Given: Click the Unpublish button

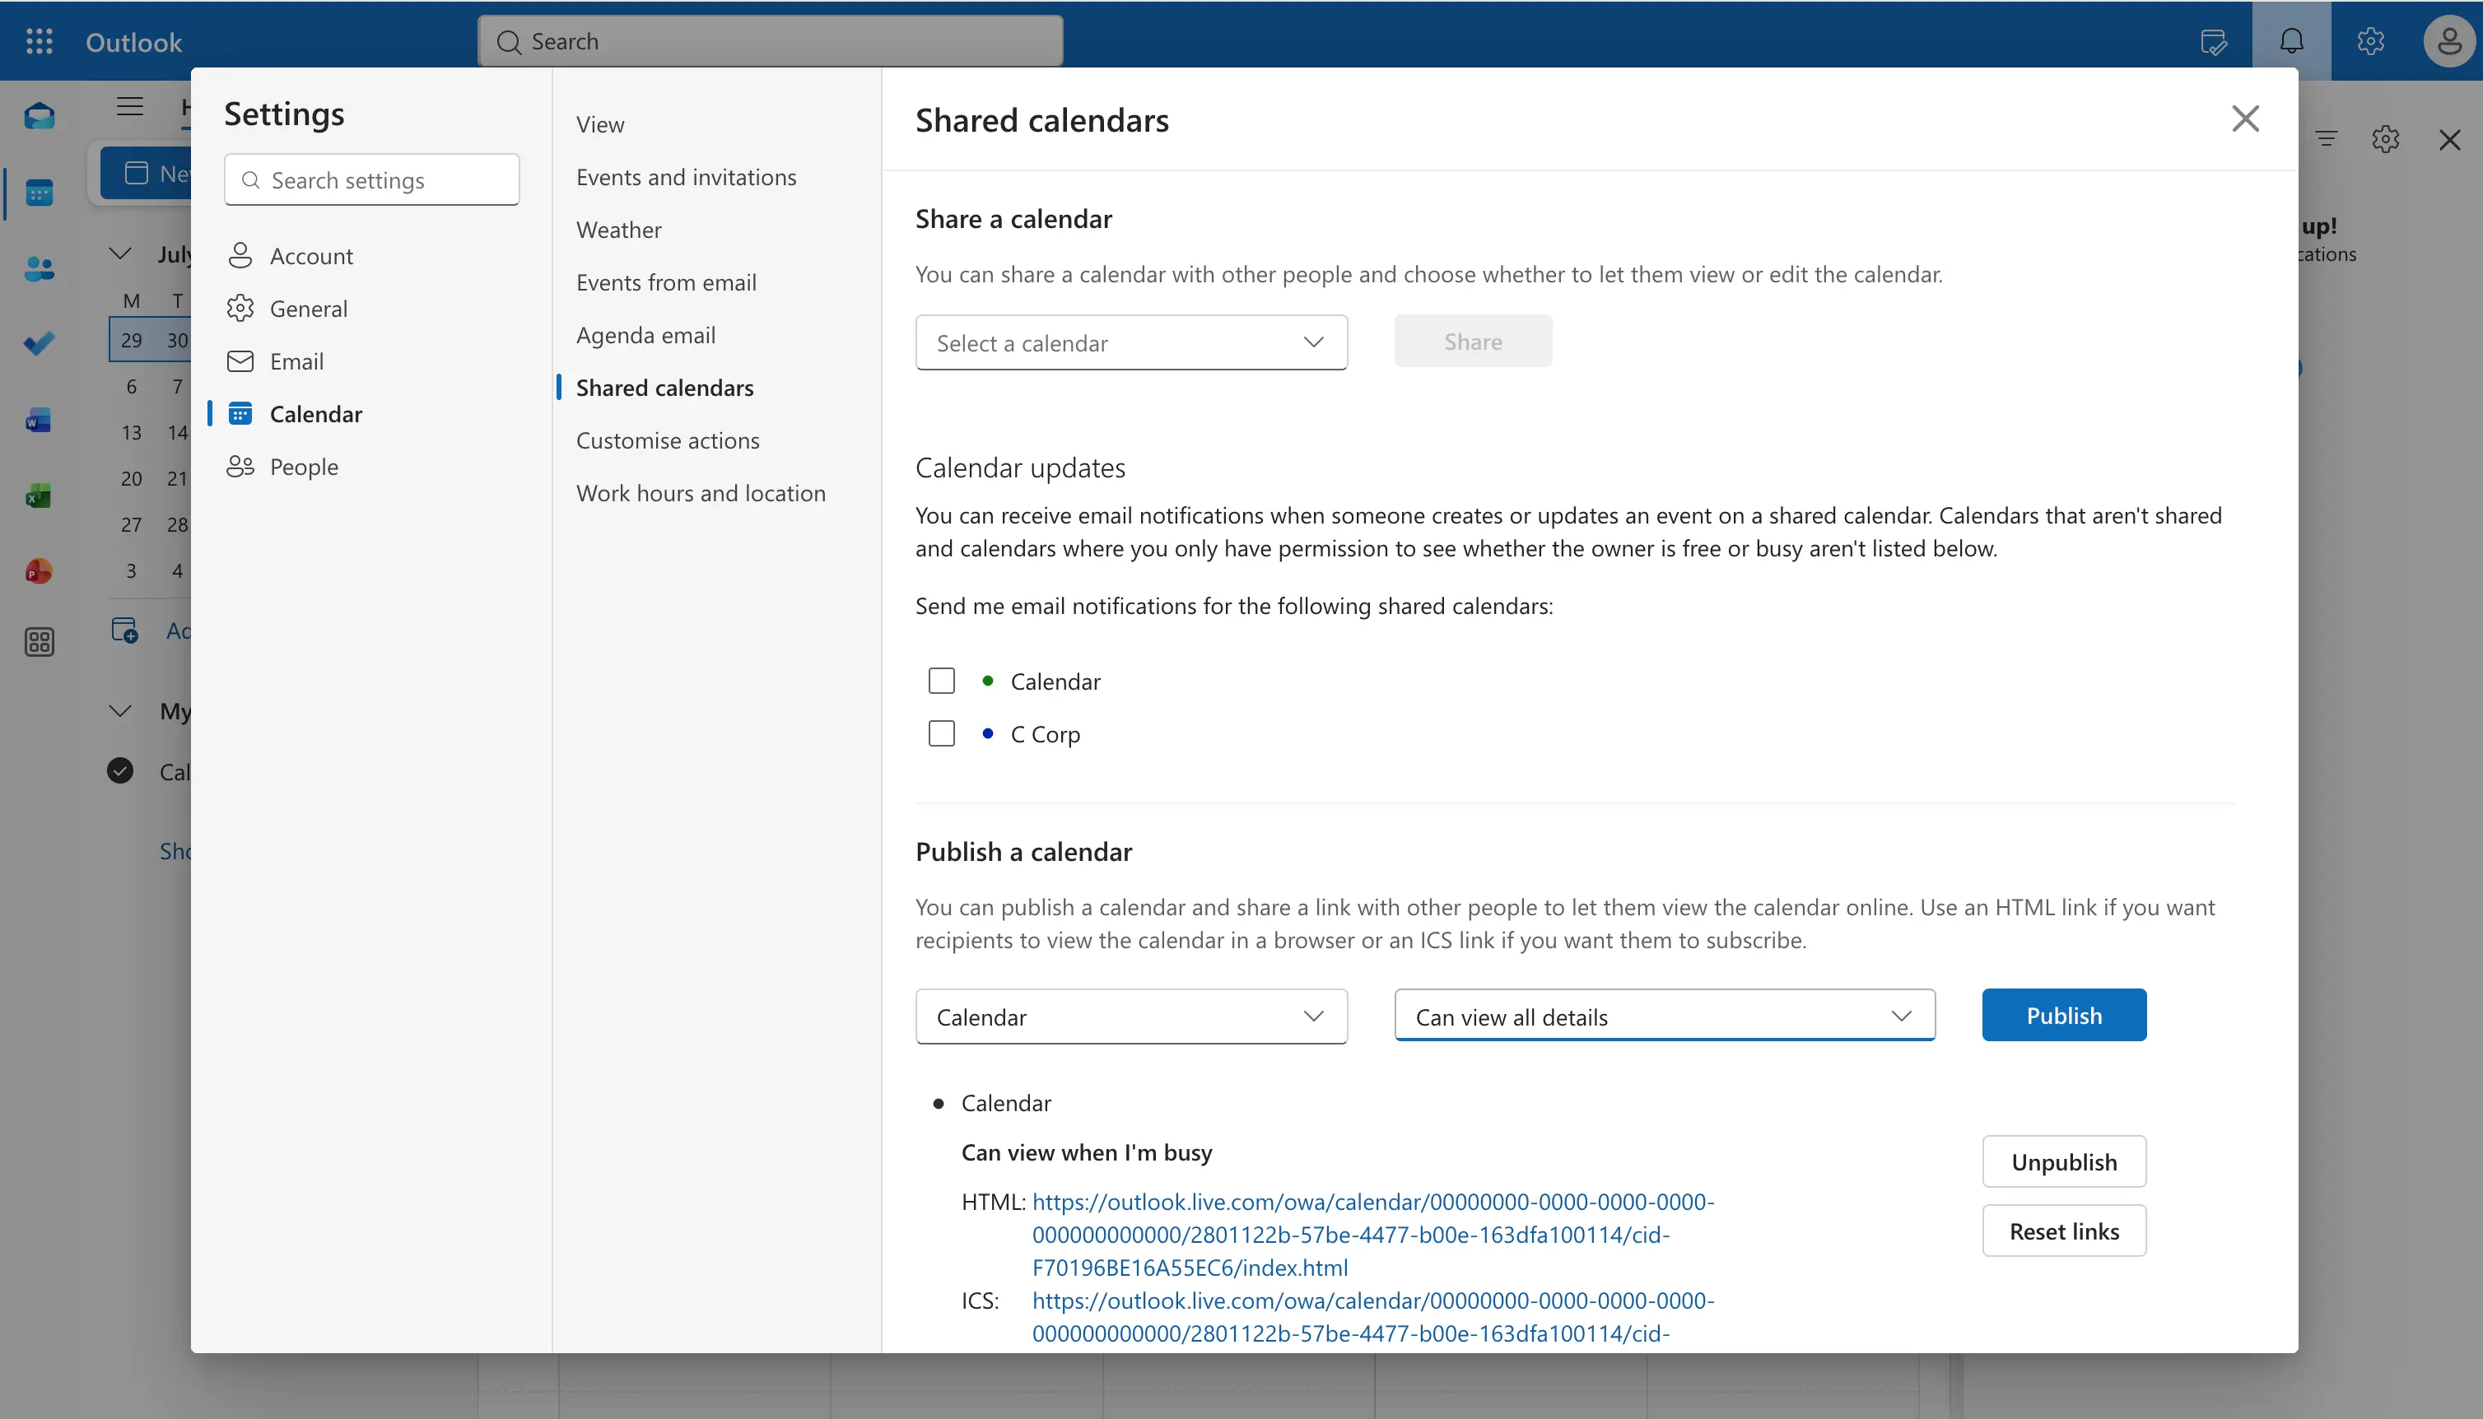Looking at the screenshot, I should 2064,1161.
